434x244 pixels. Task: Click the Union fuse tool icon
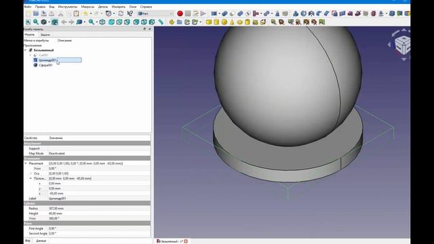[240, 14]
